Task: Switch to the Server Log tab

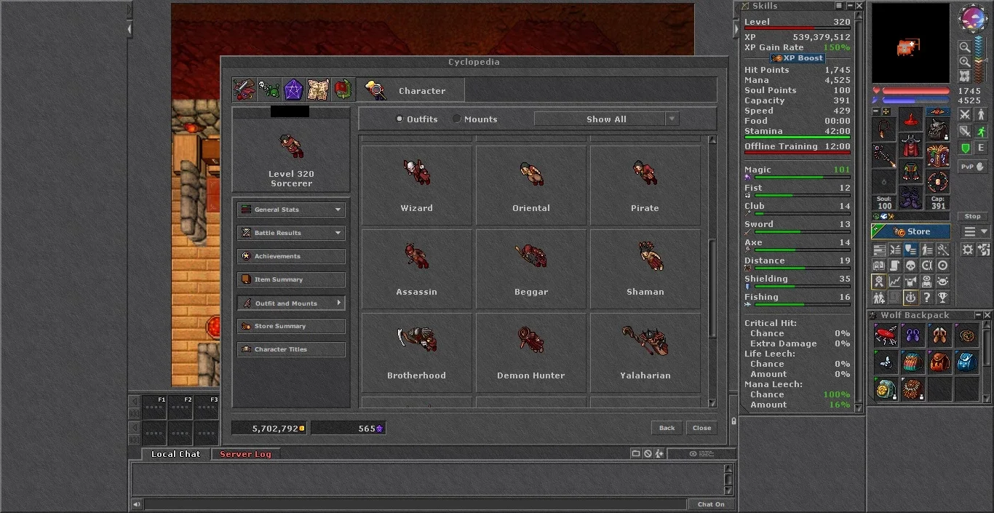Action: point(245,454)
